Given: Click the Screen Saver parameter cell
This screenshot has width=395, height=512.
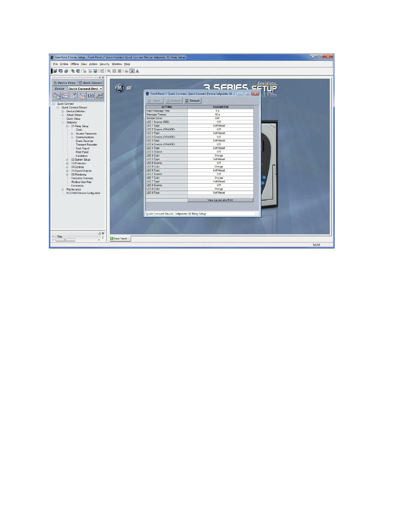Looking at the screenshot, I should click(220, 118).
